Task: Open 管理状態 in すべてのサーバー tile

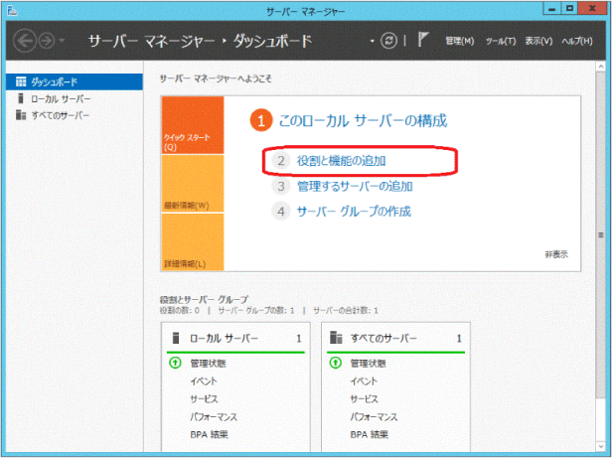Action: coord(368,364)
